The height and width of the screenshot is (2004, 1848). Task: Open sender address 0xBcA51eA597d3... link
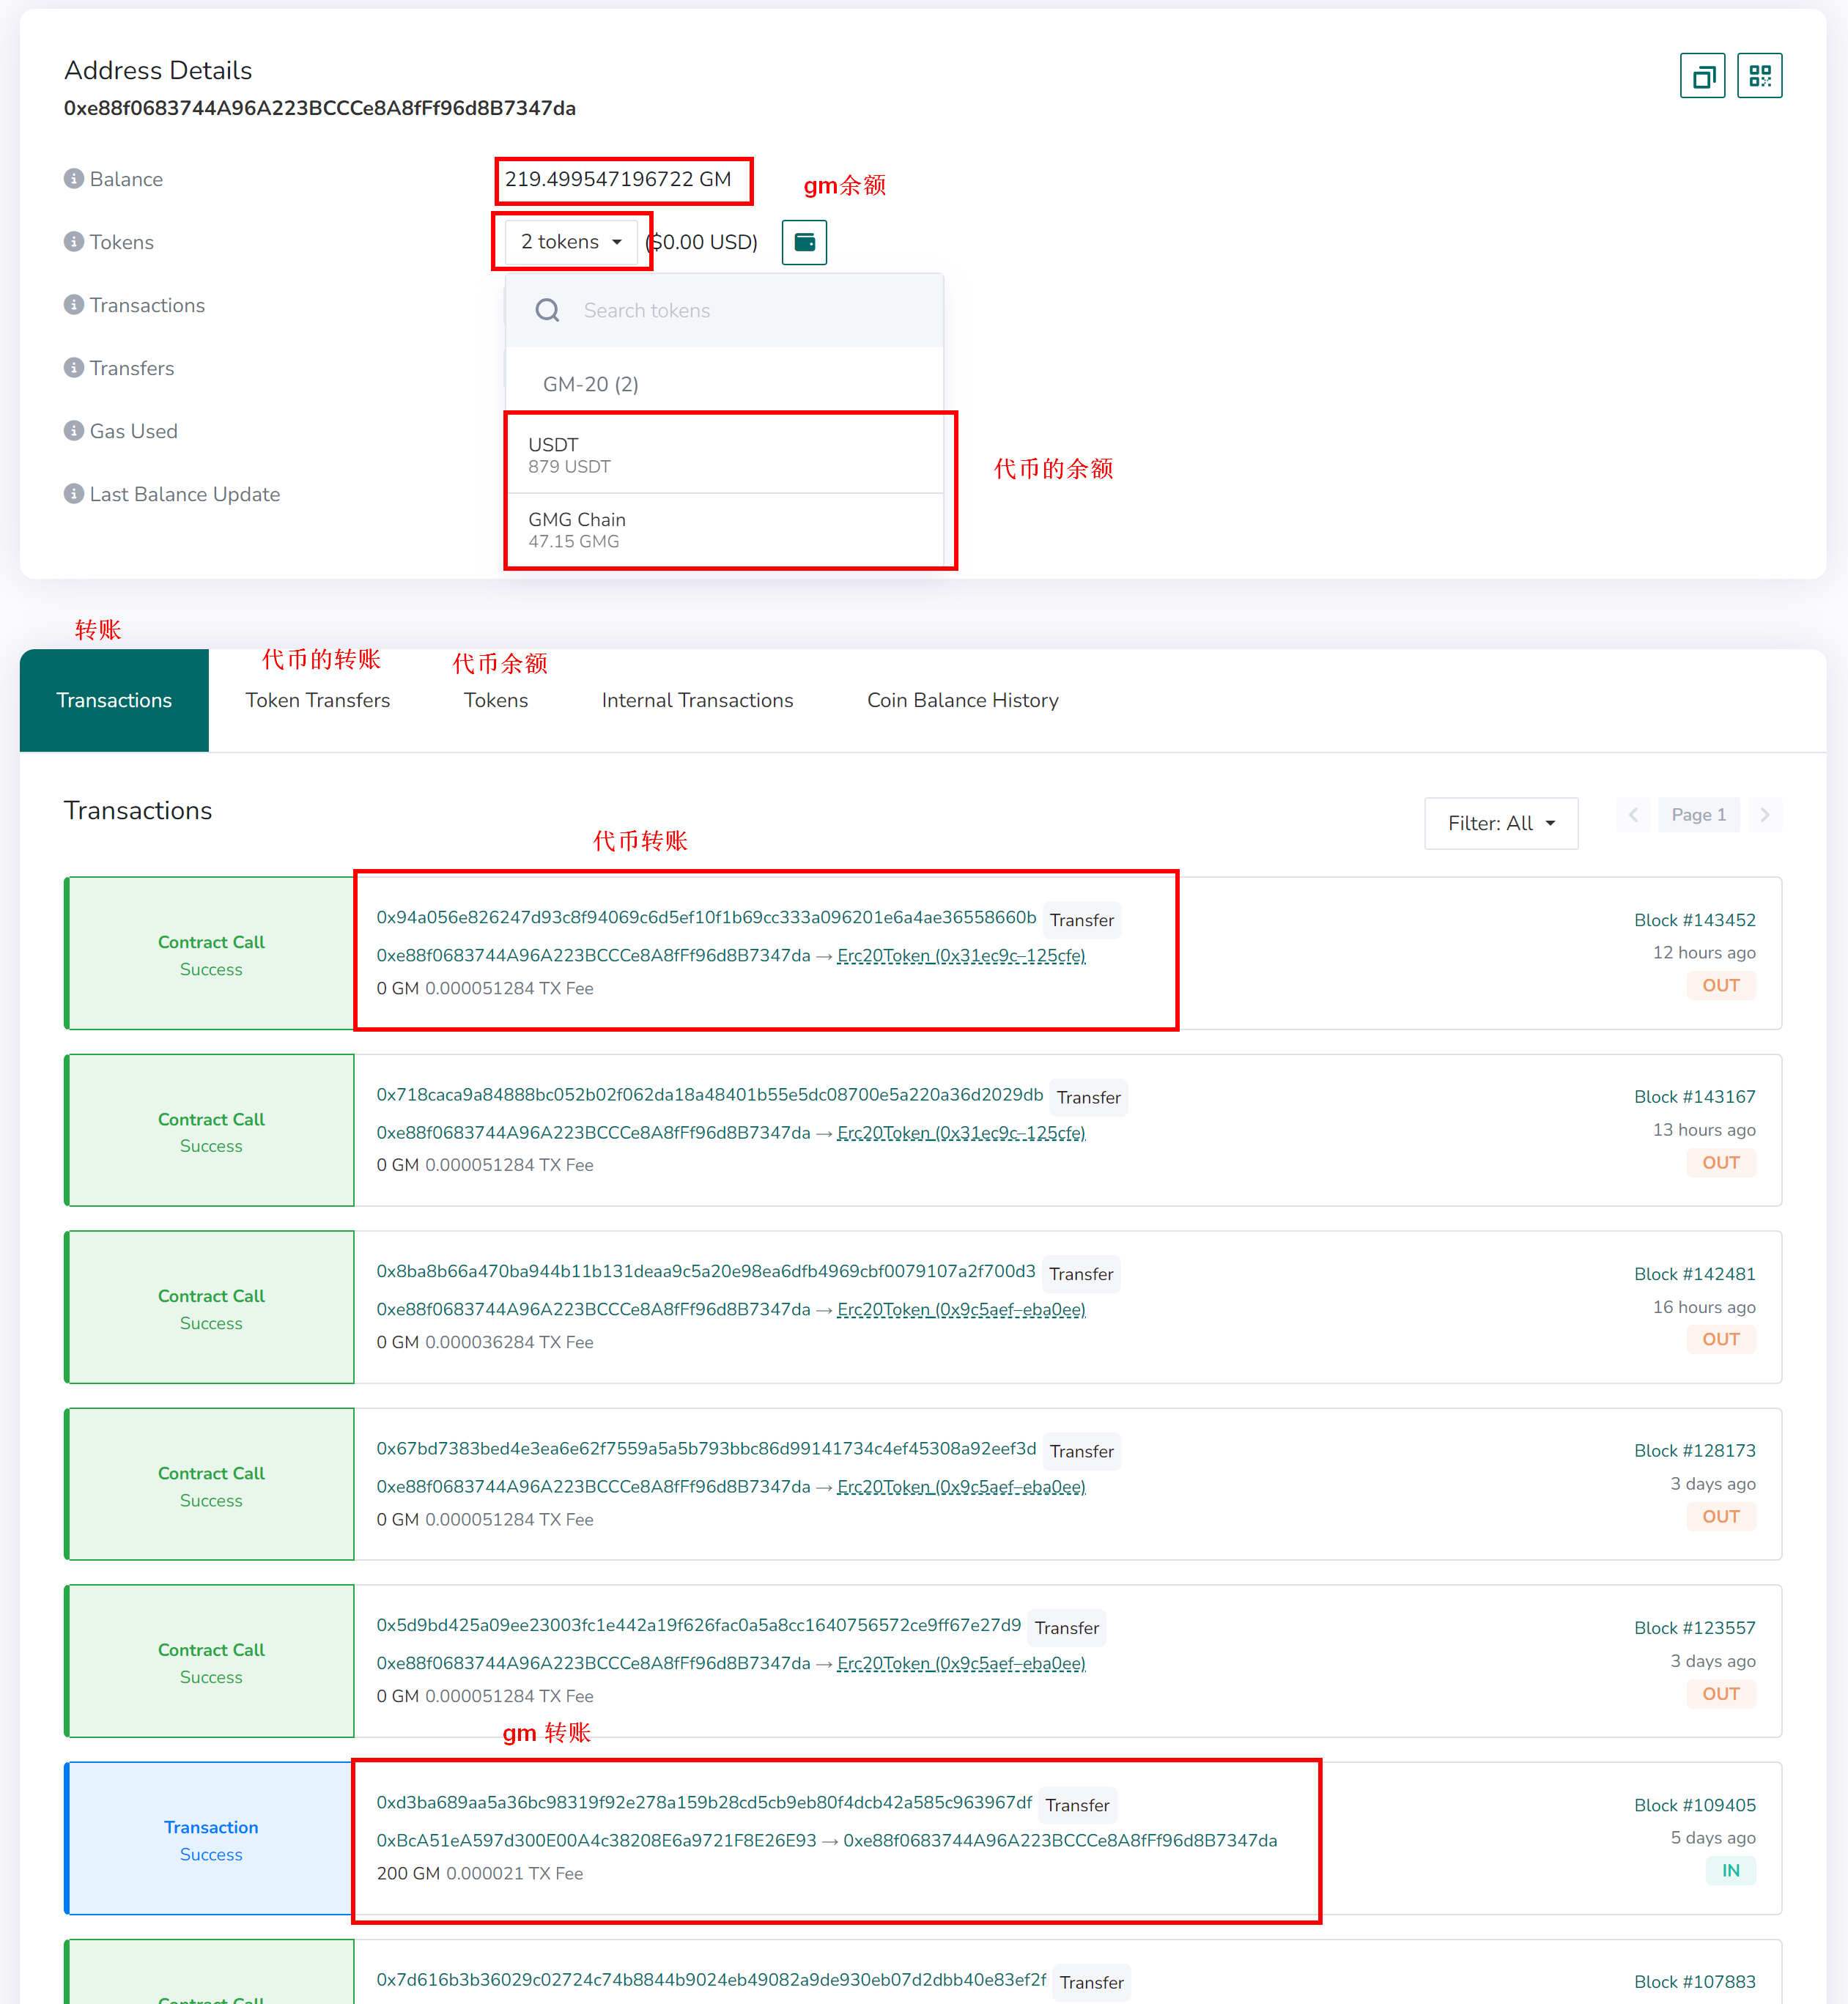pyautogui.click(x=596, y=1840)
